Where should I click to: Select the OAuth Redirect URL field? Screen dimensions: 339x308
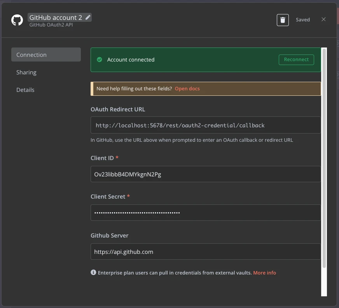(206, 125)
